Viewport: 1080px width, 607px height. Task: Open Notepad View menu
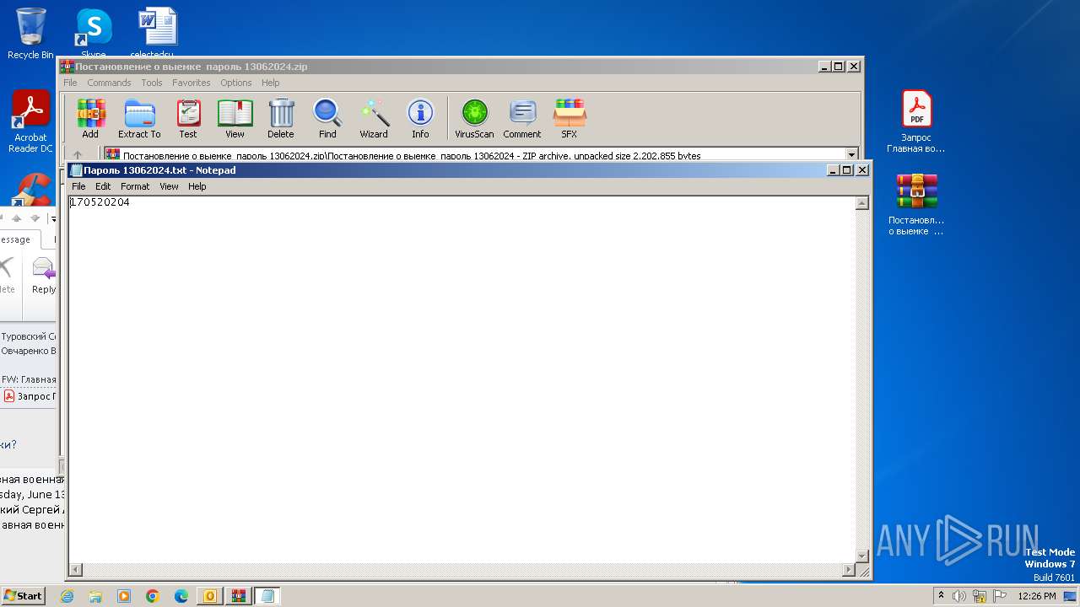pyautogui.click(x=169, y=186)
